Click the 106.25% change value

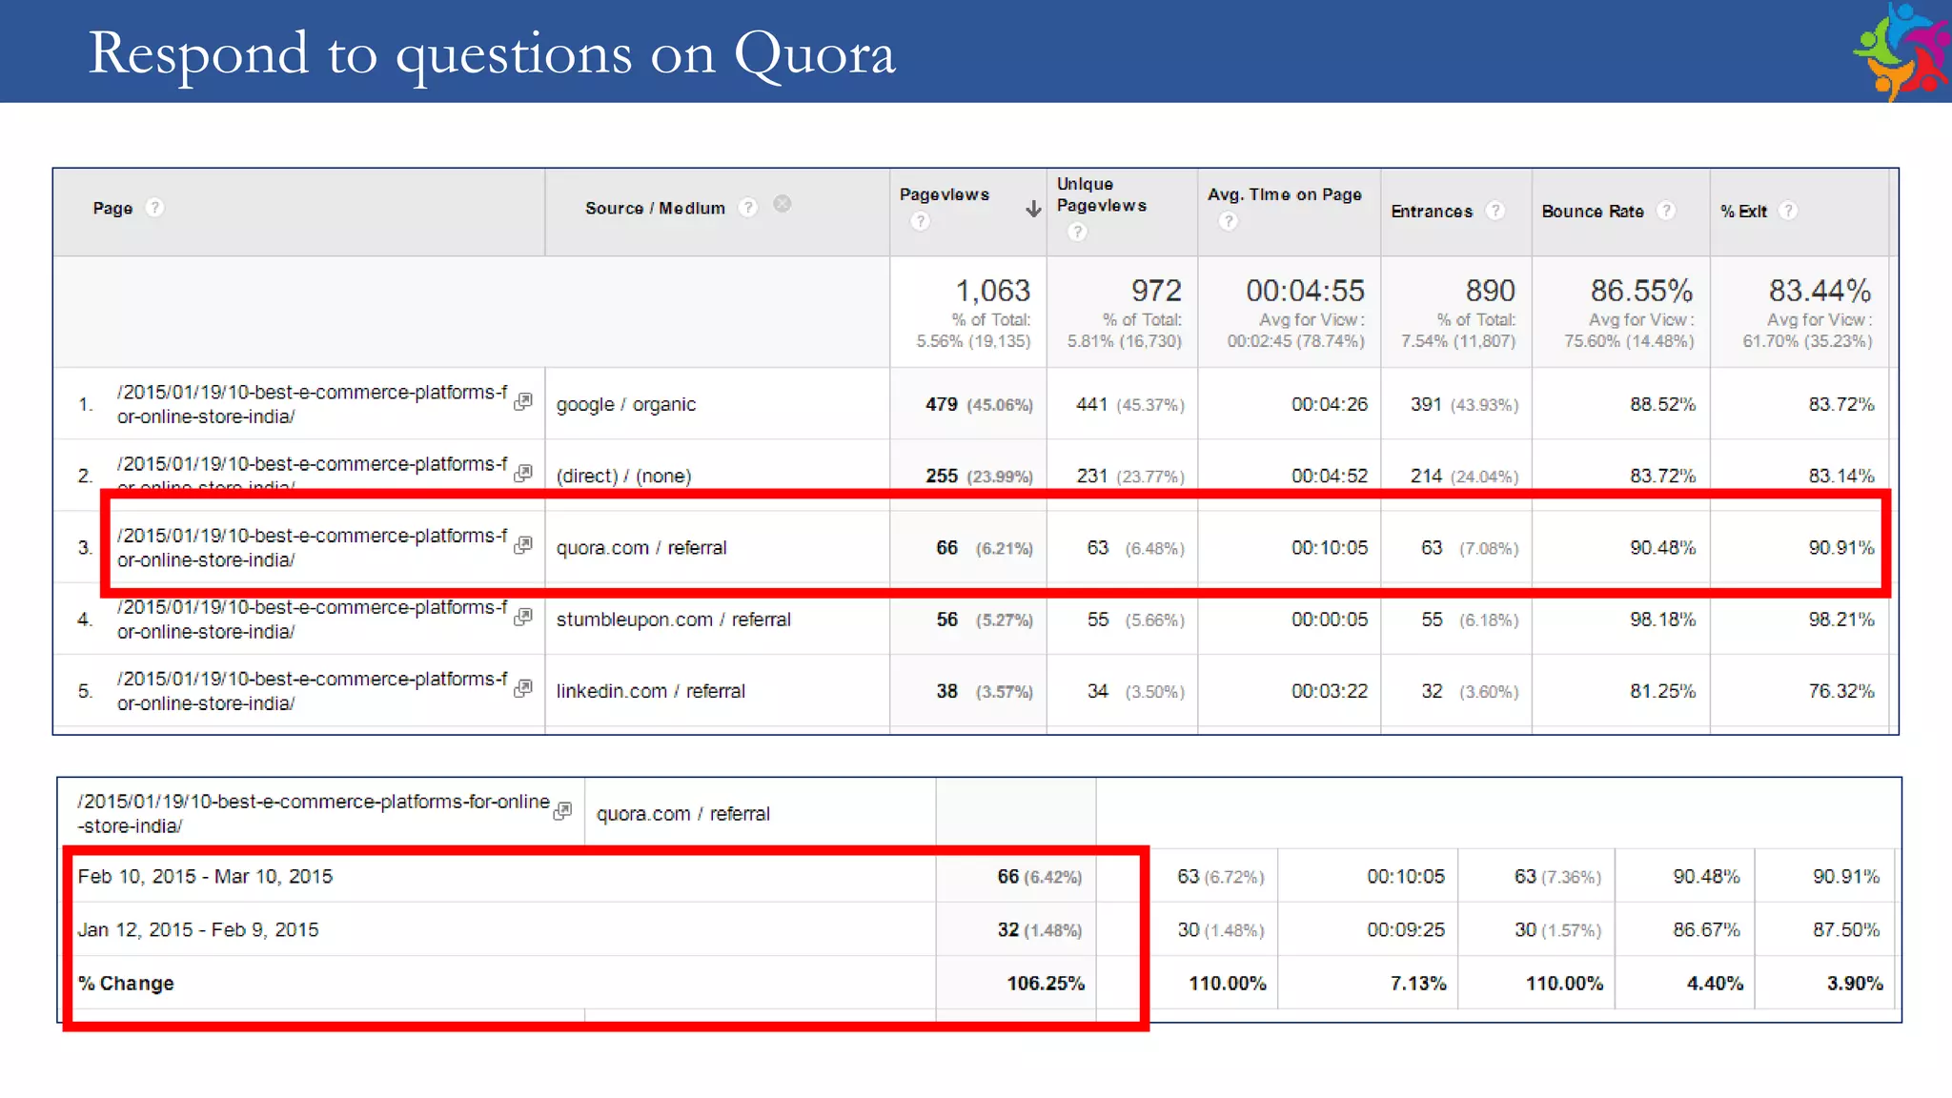click(1046, 984)
